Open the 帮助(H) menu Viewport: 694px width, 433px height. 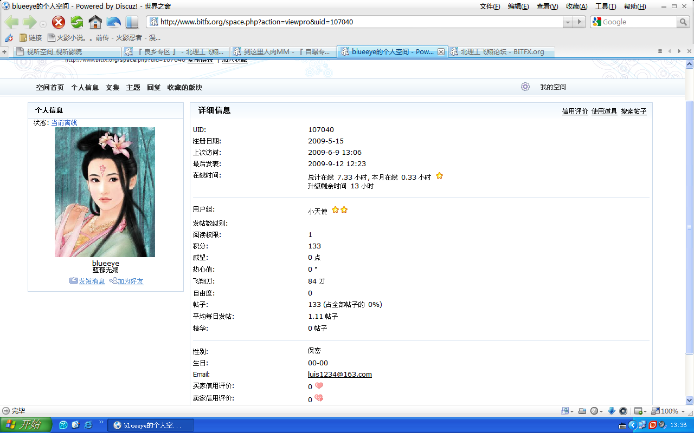tap(635, 6)
